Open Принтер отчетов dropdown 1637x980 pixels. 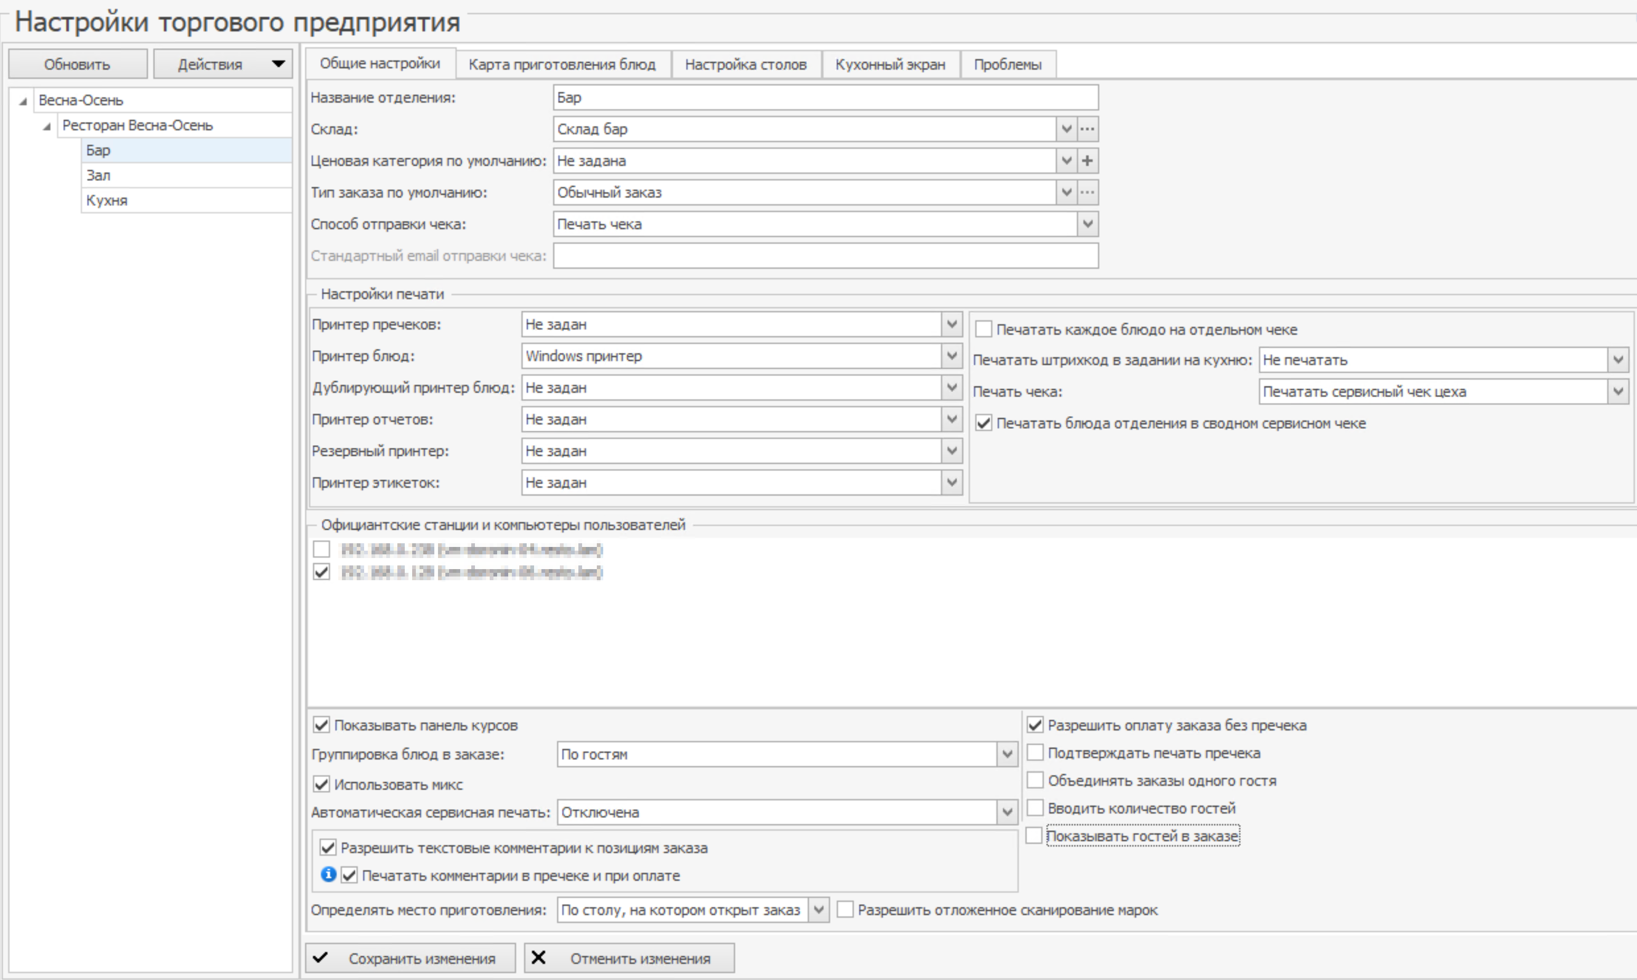click(x=951, y=419)
